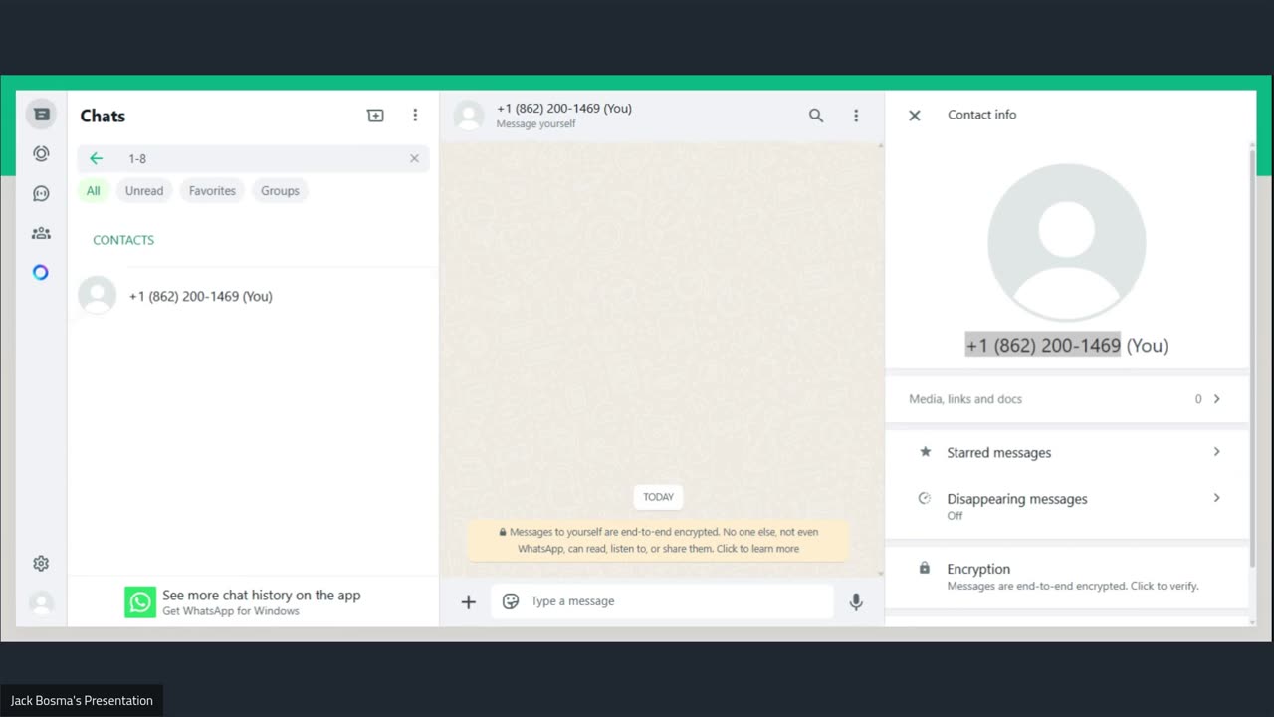Click the star icon beside Starred messages

pos(925,452)
